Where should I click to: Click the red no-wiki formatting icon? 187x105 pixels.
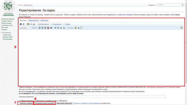pos(48,28)
